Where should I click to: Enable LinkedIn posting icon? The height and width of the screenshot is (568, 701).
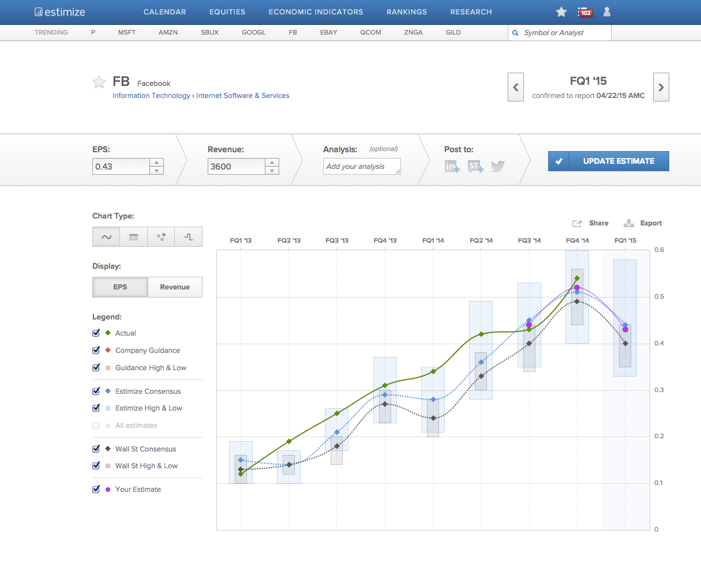[x=452, y=167]
